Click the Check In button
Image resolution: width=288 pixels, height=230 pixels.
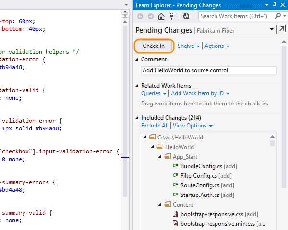(154, 46)
